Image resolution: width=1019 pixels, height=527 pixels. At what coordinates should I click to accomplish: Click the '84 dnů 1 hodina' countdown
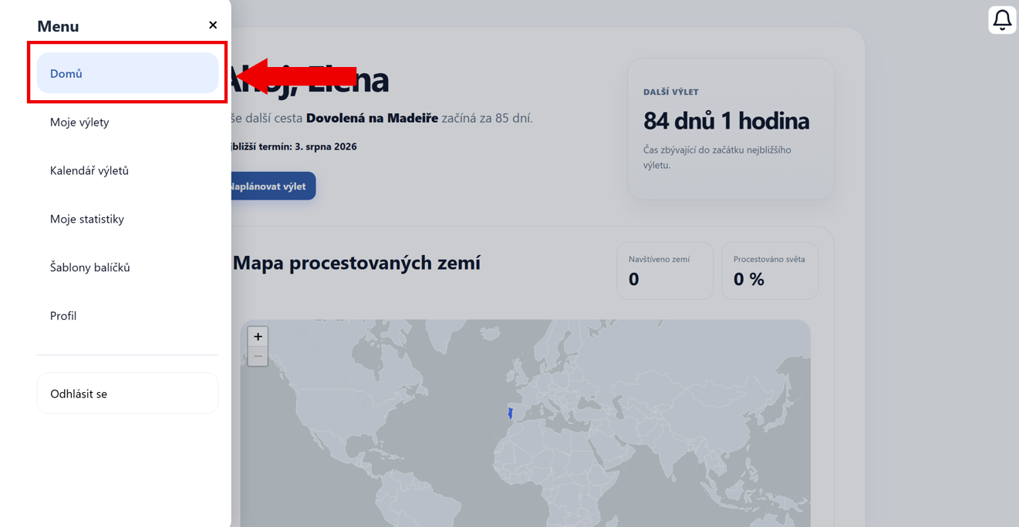click(726, 120)
